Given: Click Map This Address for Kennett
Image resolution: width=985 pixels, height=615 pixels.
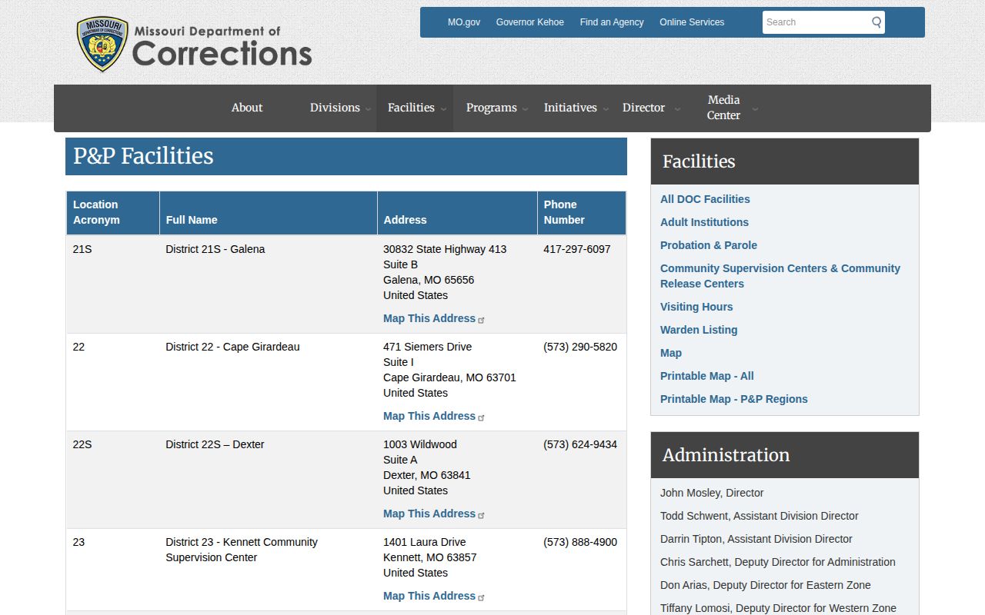Looking at the screenshot, I should click(x=429, y=596).
